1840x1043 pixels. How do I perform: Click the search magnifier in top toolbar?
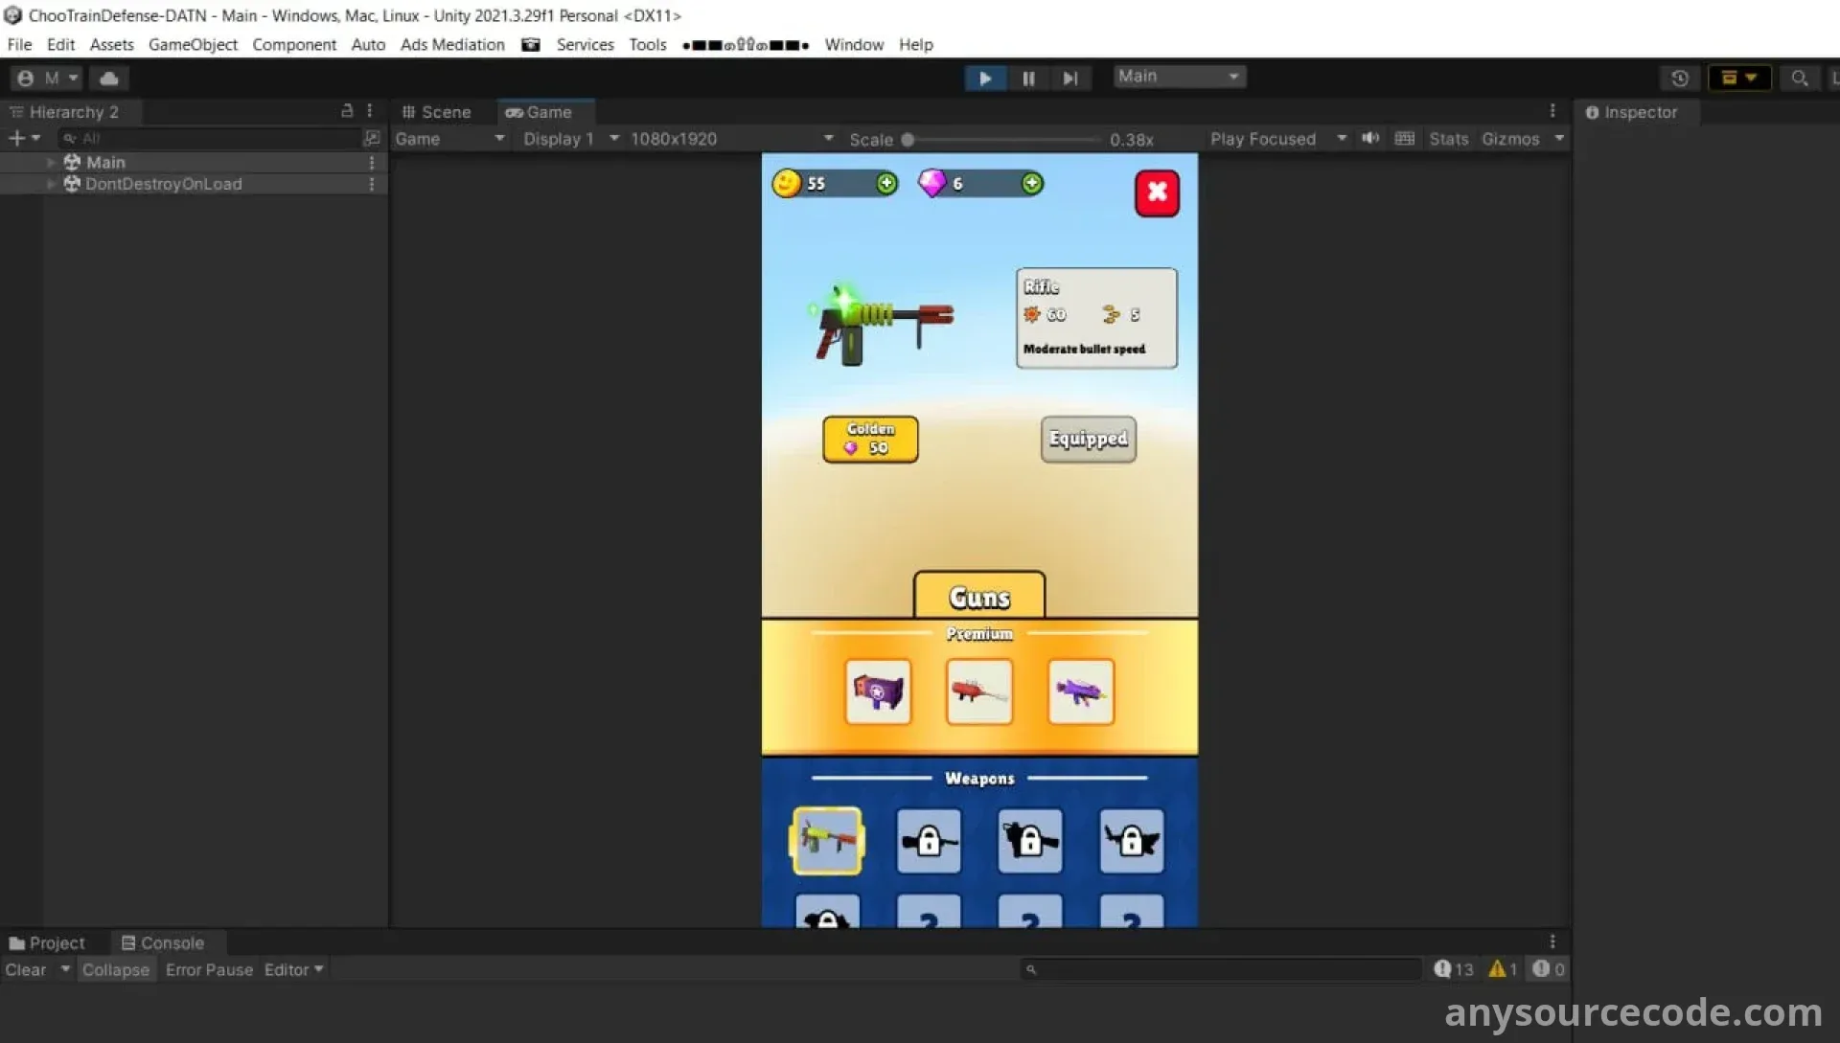click(1799, 79)
